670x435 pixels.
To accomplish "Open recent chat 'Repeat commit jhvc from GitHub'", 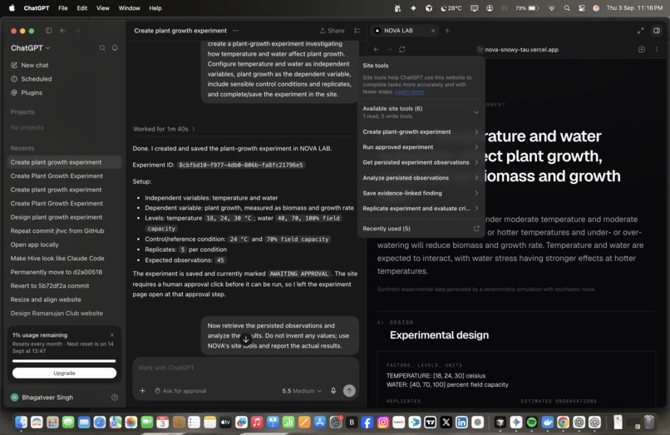I will [64, 231].
